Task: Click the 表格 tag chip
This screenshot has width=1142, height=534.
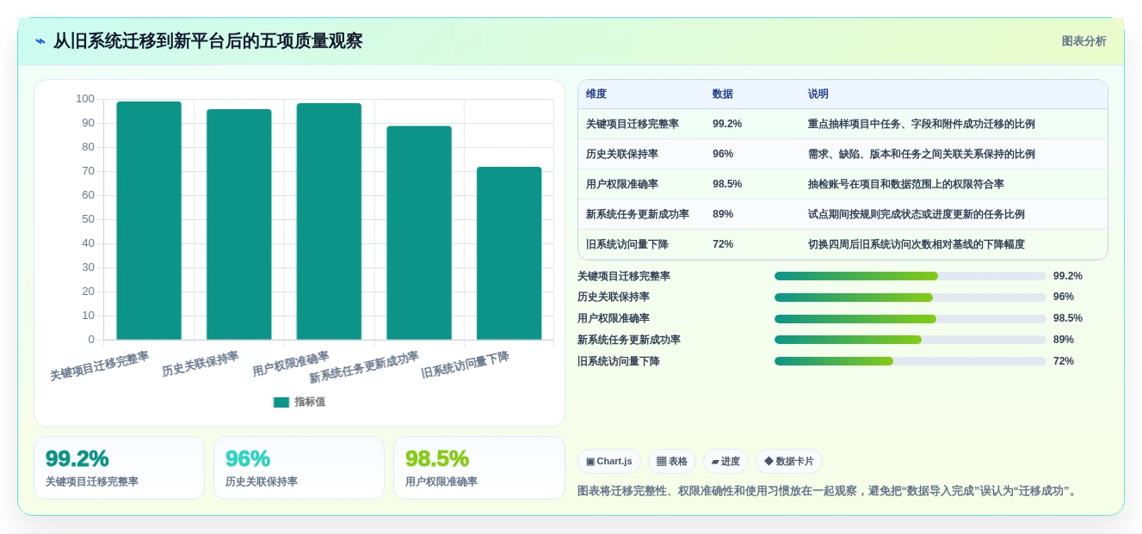Action: pyautogui.click(x=672, y=462)
